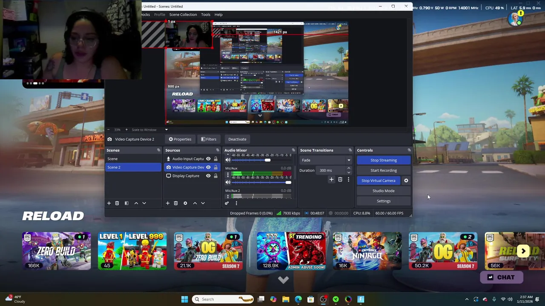Image resolution: width=545 pixels, height=306 pixels.
Task: Unlock the Audio Input Capture source
Action: (215, 159)
